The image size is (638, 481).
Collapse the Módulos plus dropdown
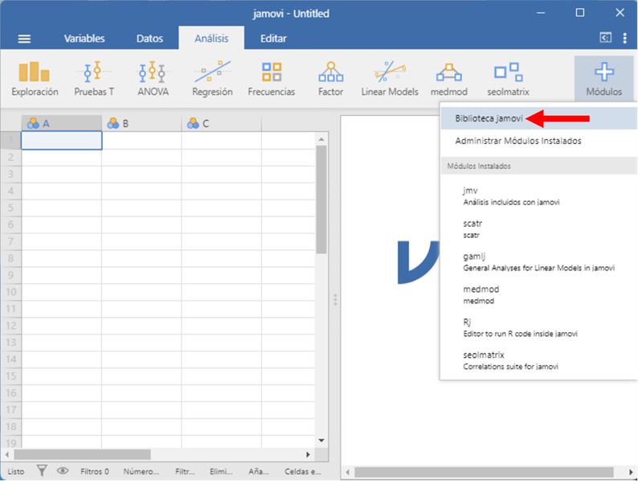click(x=603, y=78)
